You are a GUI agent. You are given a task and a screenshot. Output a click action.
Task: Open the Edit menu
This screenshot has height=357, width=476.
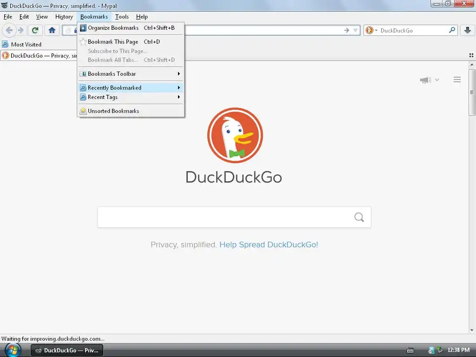pos(24,17)
